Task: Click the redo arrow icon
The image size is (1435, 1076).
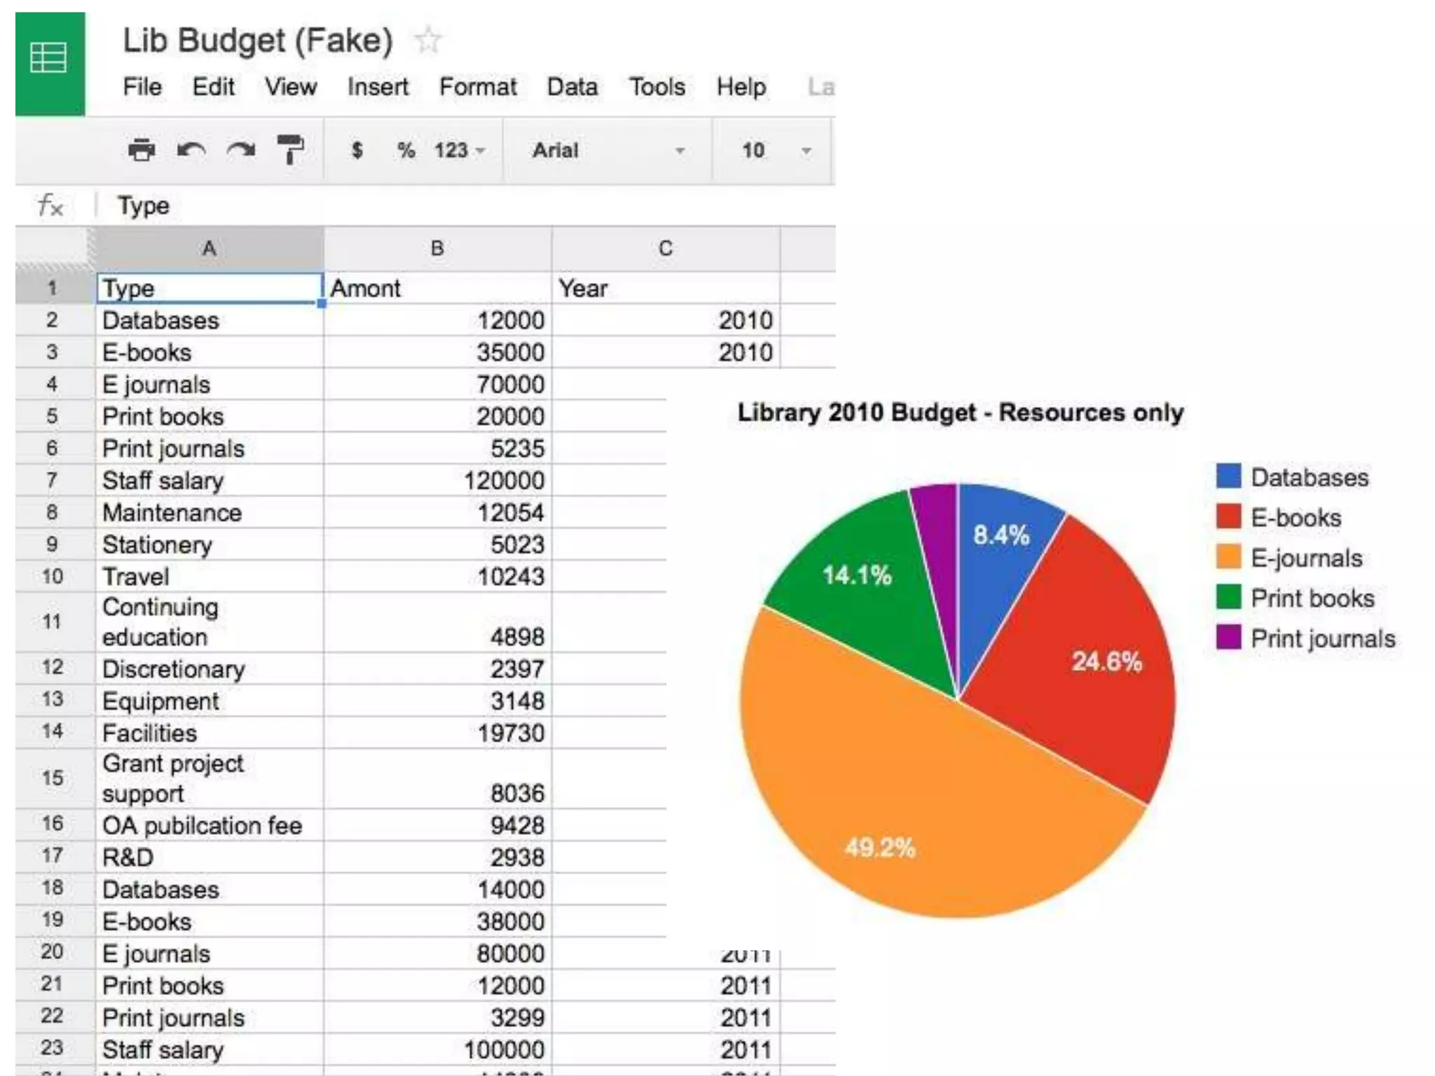Action: 241,150
